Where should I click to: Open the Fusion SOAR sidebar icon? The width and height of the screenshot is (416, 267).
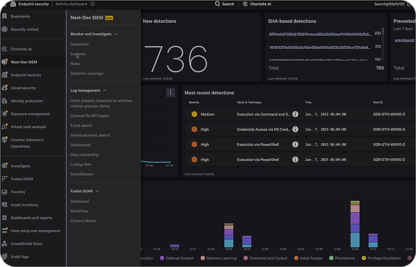click(x=5, y=179)
